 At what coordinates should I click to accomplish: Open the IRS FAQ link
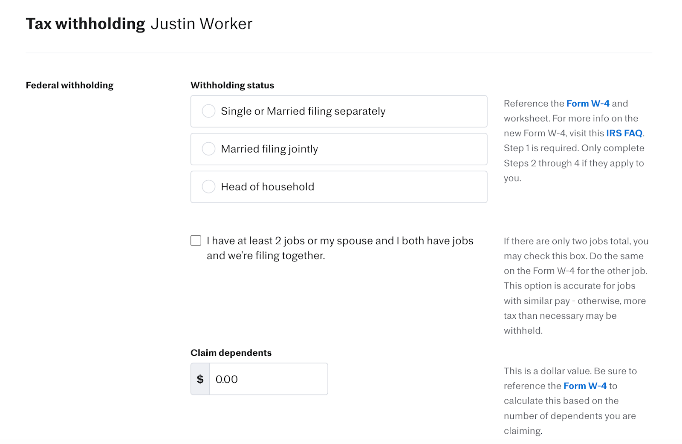click(624, 133)
